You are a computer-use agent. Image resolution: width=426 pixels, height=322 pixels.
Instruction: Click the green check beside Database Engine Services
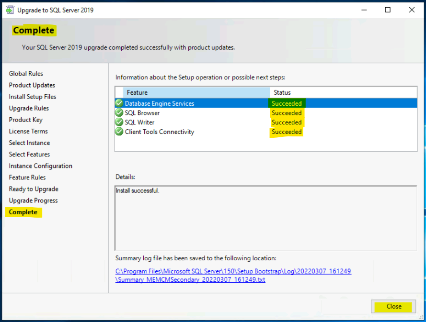coord(119,103)
